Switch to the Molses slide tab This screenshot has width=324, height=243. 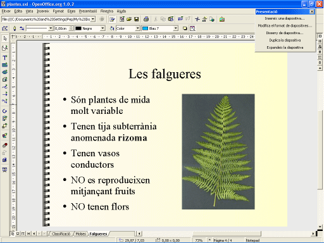click(80, 234)
